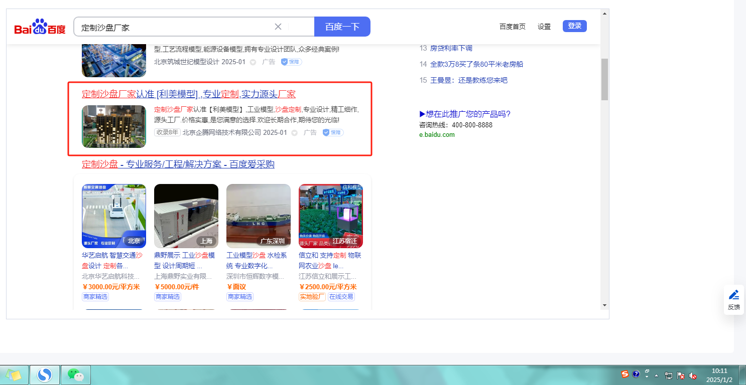Click the 实地验厂 tag
The height and width of the screenshot is (385, 746).
pos(312,297)
